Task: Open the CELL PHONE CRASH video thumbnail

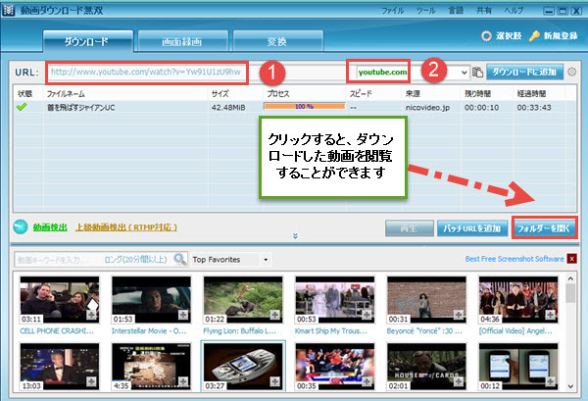Action: click(60, 299)
